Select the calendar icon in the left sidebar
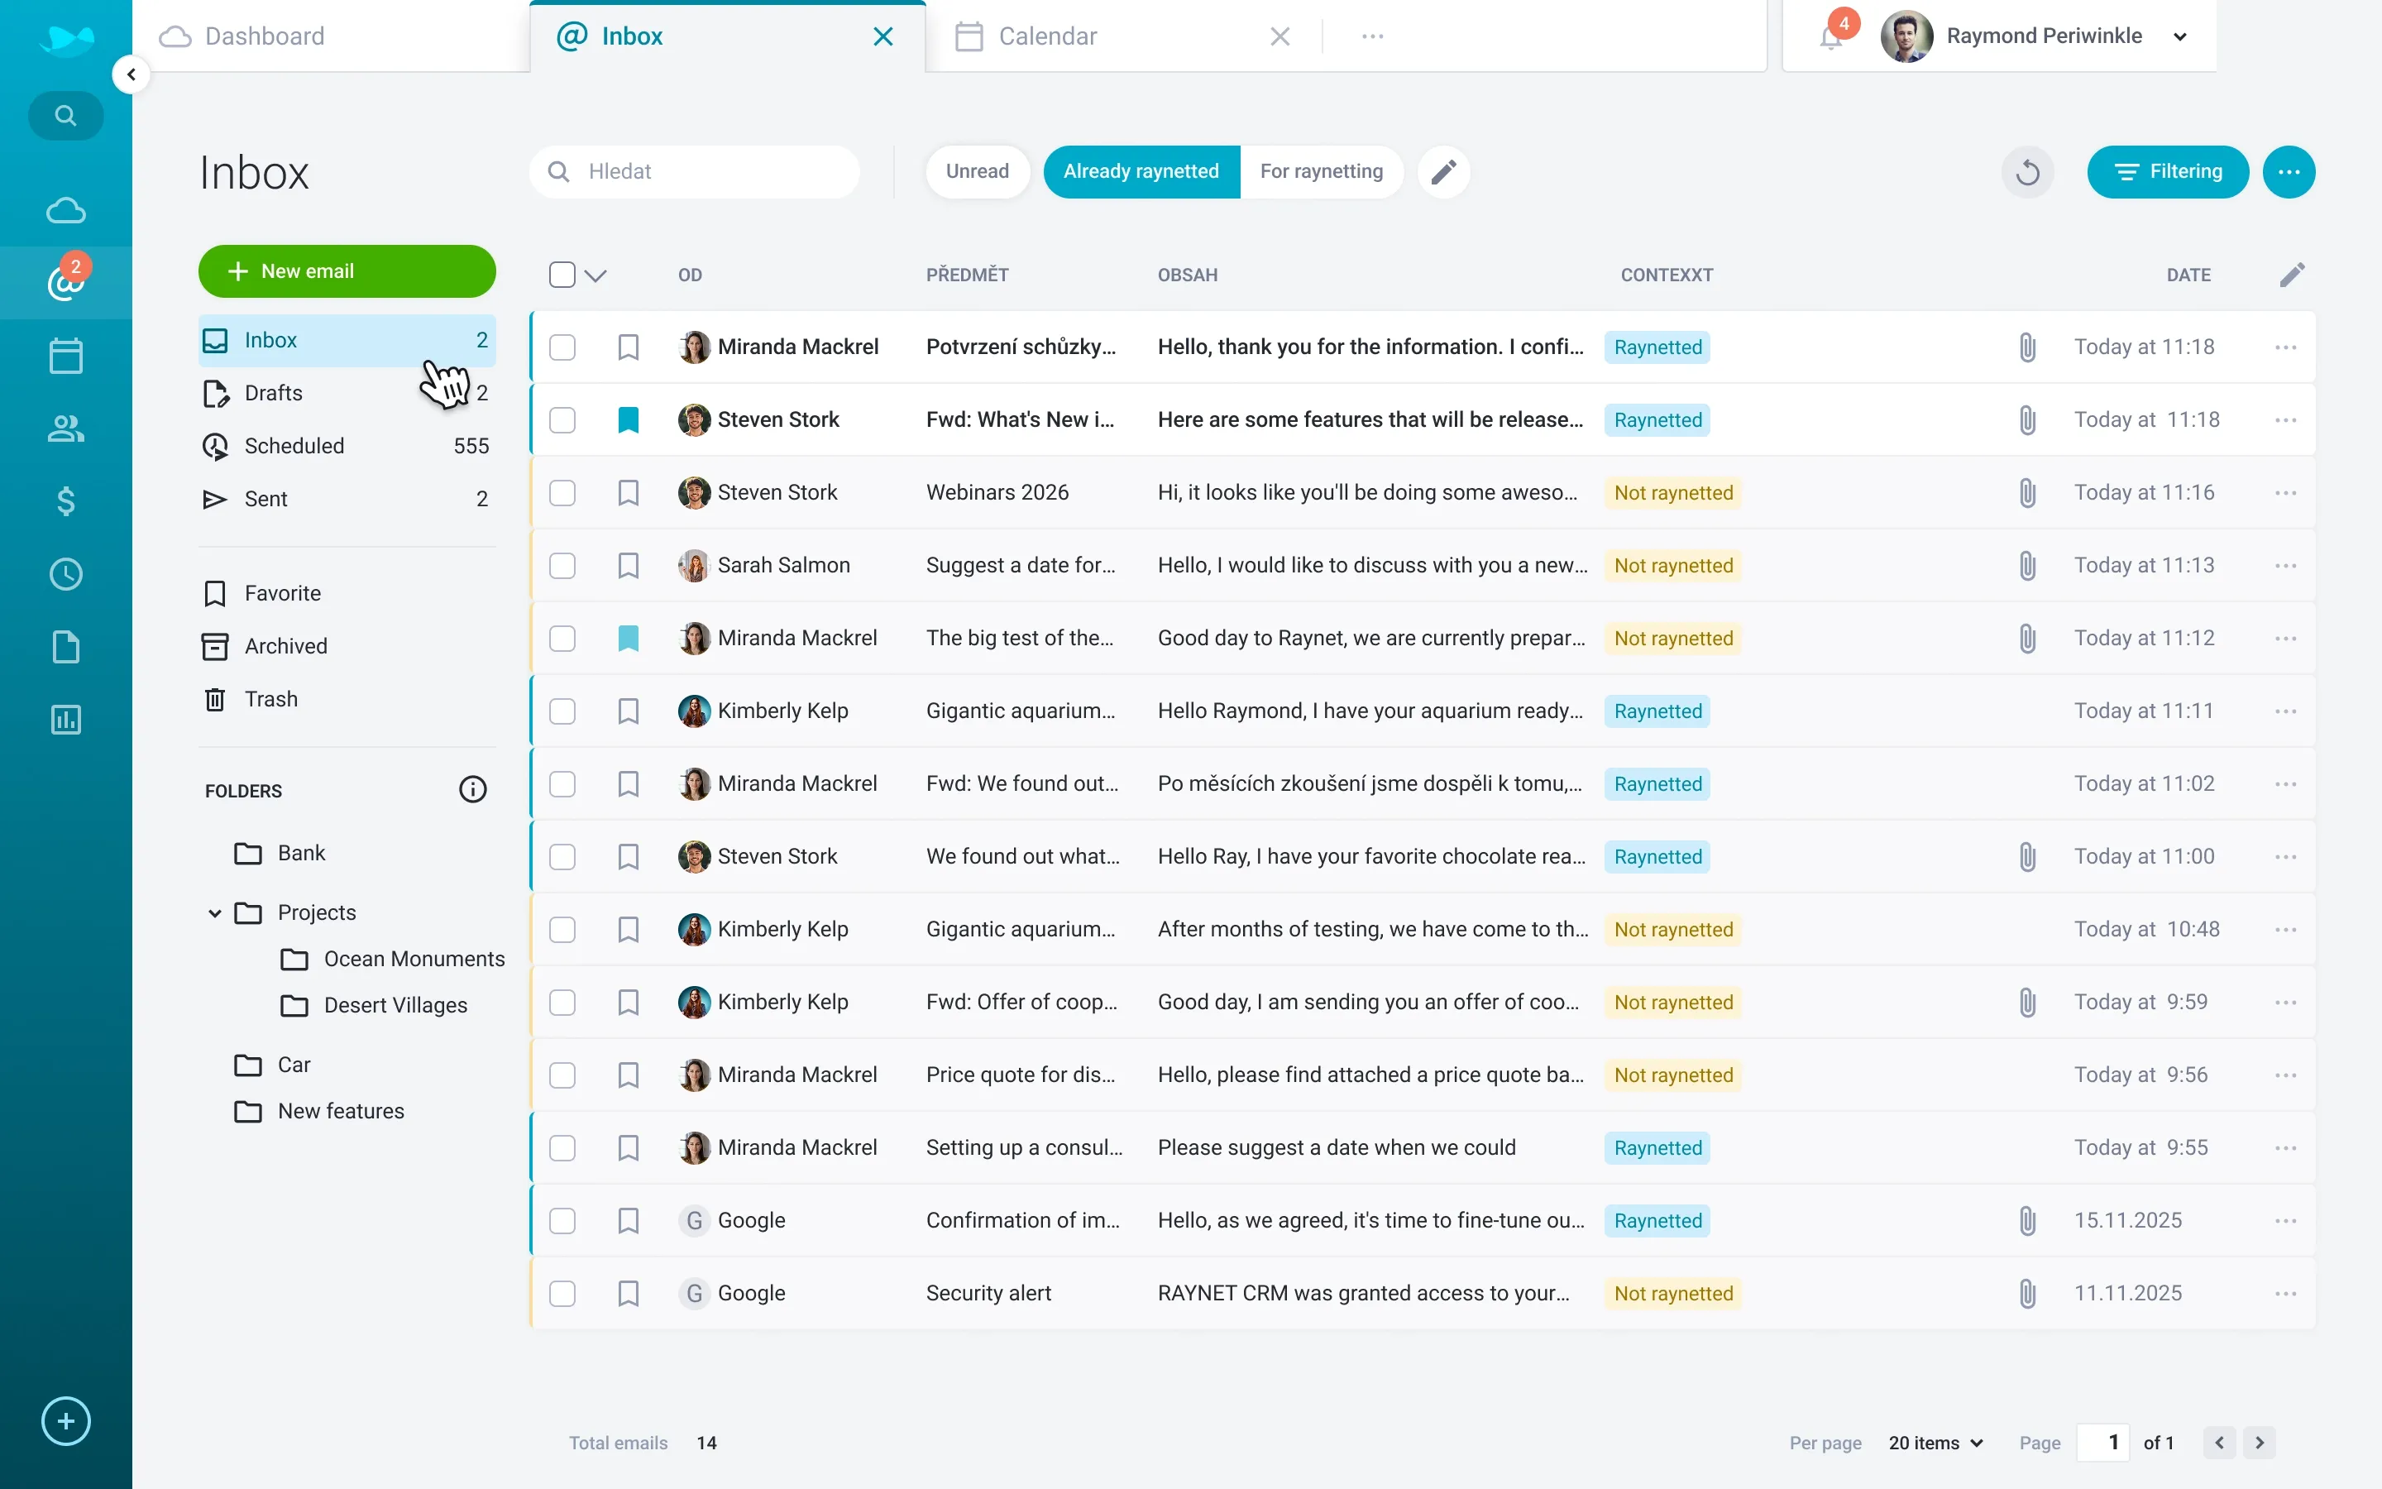Image resolution: width=2382 pixels, height=1489 pixels. tap(65, 355)
